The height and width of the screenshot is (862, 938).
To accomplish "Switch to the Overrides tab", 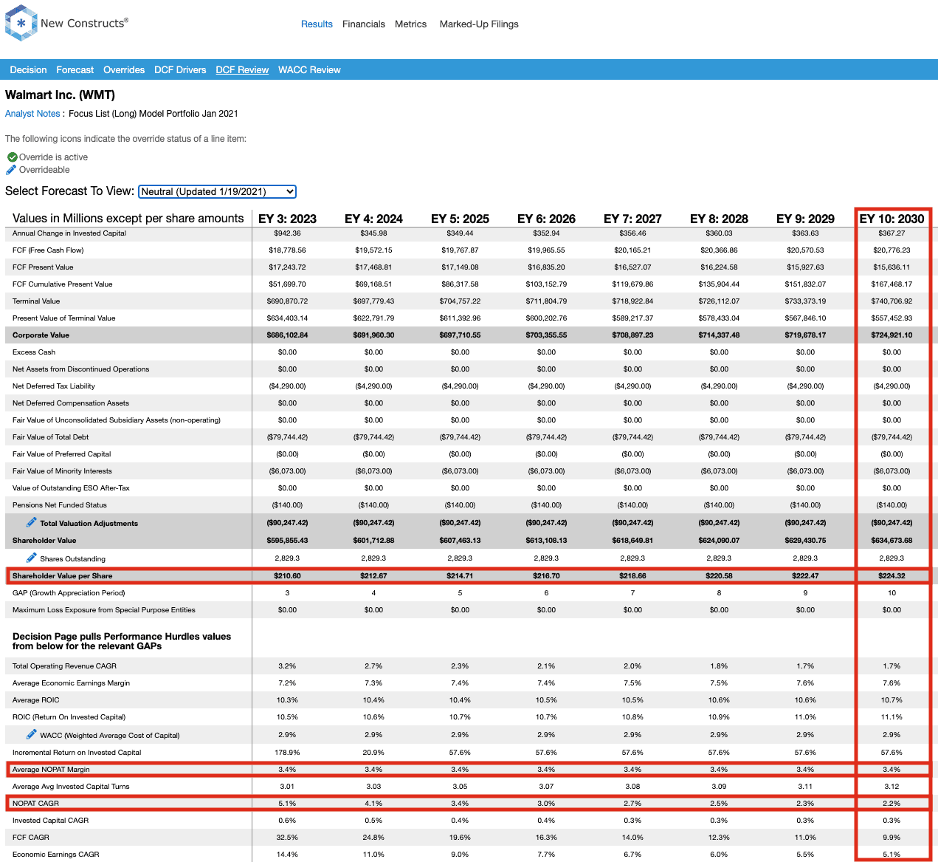I will 124,70.
